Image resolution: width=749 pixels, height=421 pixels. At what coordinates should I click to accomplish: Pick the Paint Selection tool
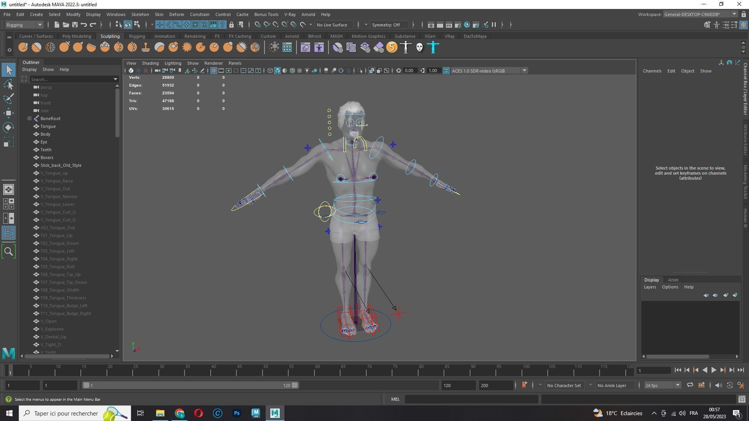pos(9,98)
